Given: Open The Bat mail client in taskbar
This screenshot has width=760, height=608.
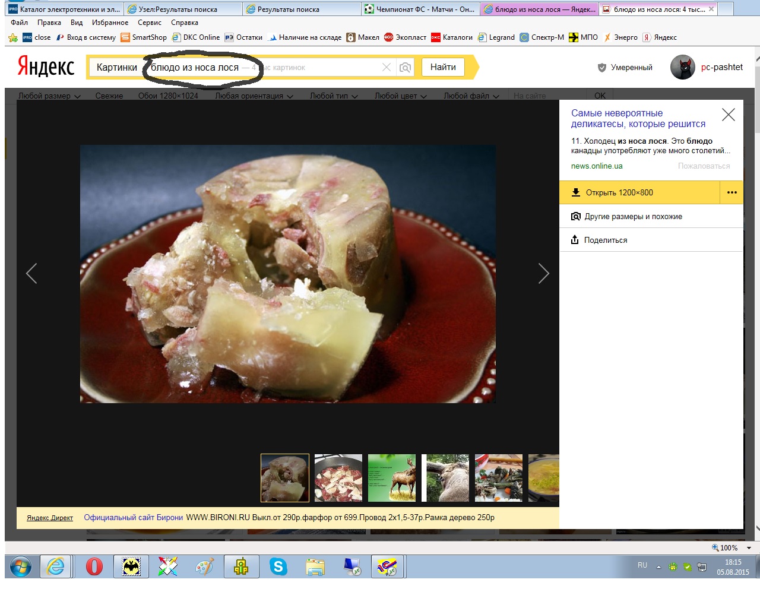Looking at the screenshot, I should (x=131, y=566).
